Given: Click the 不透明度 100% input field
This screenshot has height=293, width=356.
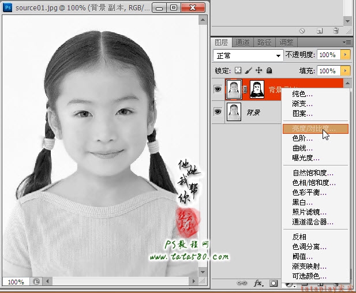Looking at the screenshot, I should tap(329, 55).
